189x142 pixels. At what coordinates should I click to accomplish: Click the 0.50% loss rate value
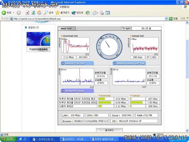coord(101,83)
